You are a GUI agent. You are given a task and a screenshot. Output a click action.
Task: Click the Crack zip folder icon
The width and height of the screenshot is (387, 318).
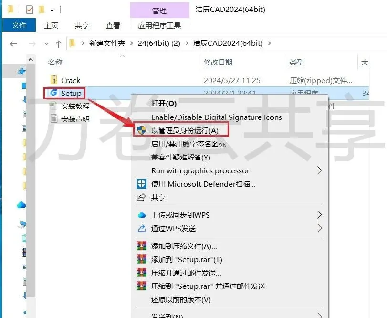coord(53,80)
